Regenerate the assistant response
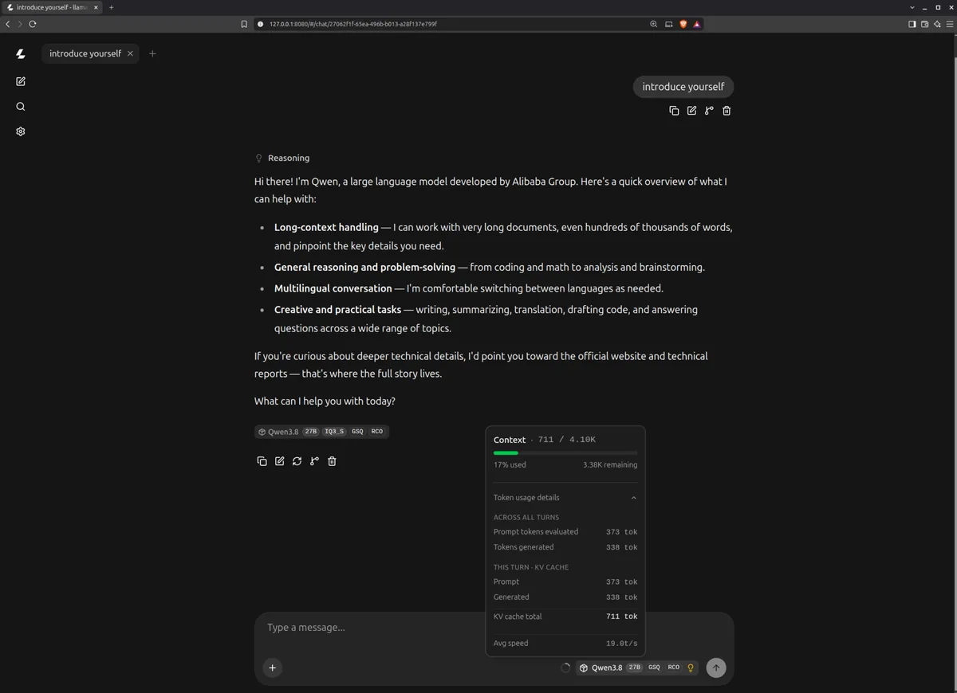This screenshot has width=957, height=693. (x=297, y=461)
